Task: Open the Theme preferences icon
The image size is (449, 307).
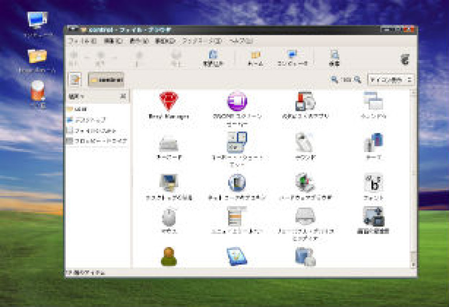Action: (x=373, y=143)
